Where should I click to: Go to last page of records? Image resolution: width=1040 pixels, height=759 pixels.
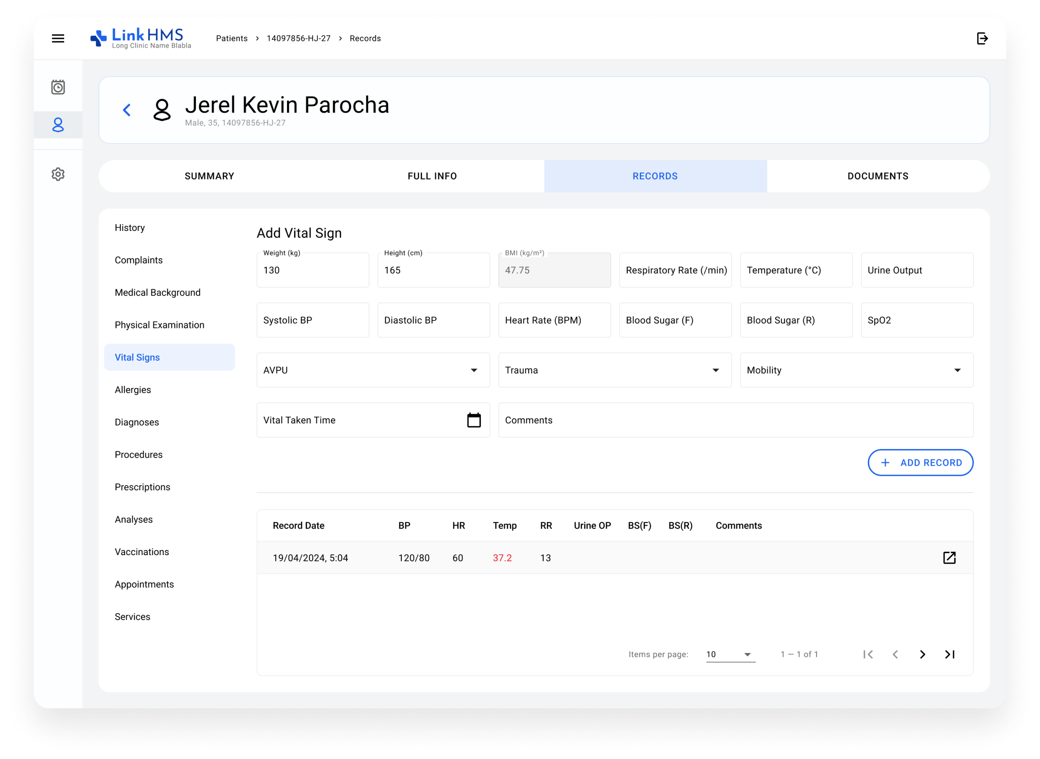pyautogui.click(x=950, y=654)
